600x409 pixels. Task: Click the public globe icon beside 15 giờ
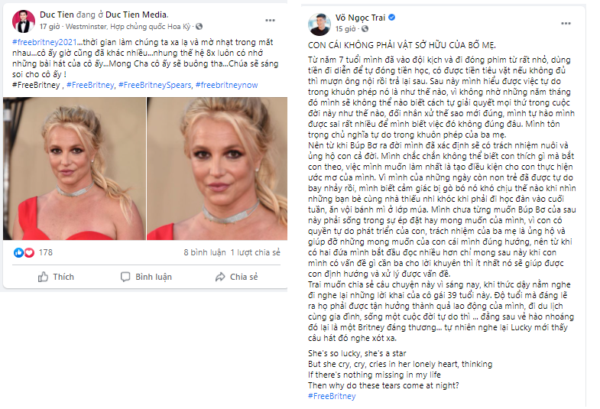click(365, 29)
